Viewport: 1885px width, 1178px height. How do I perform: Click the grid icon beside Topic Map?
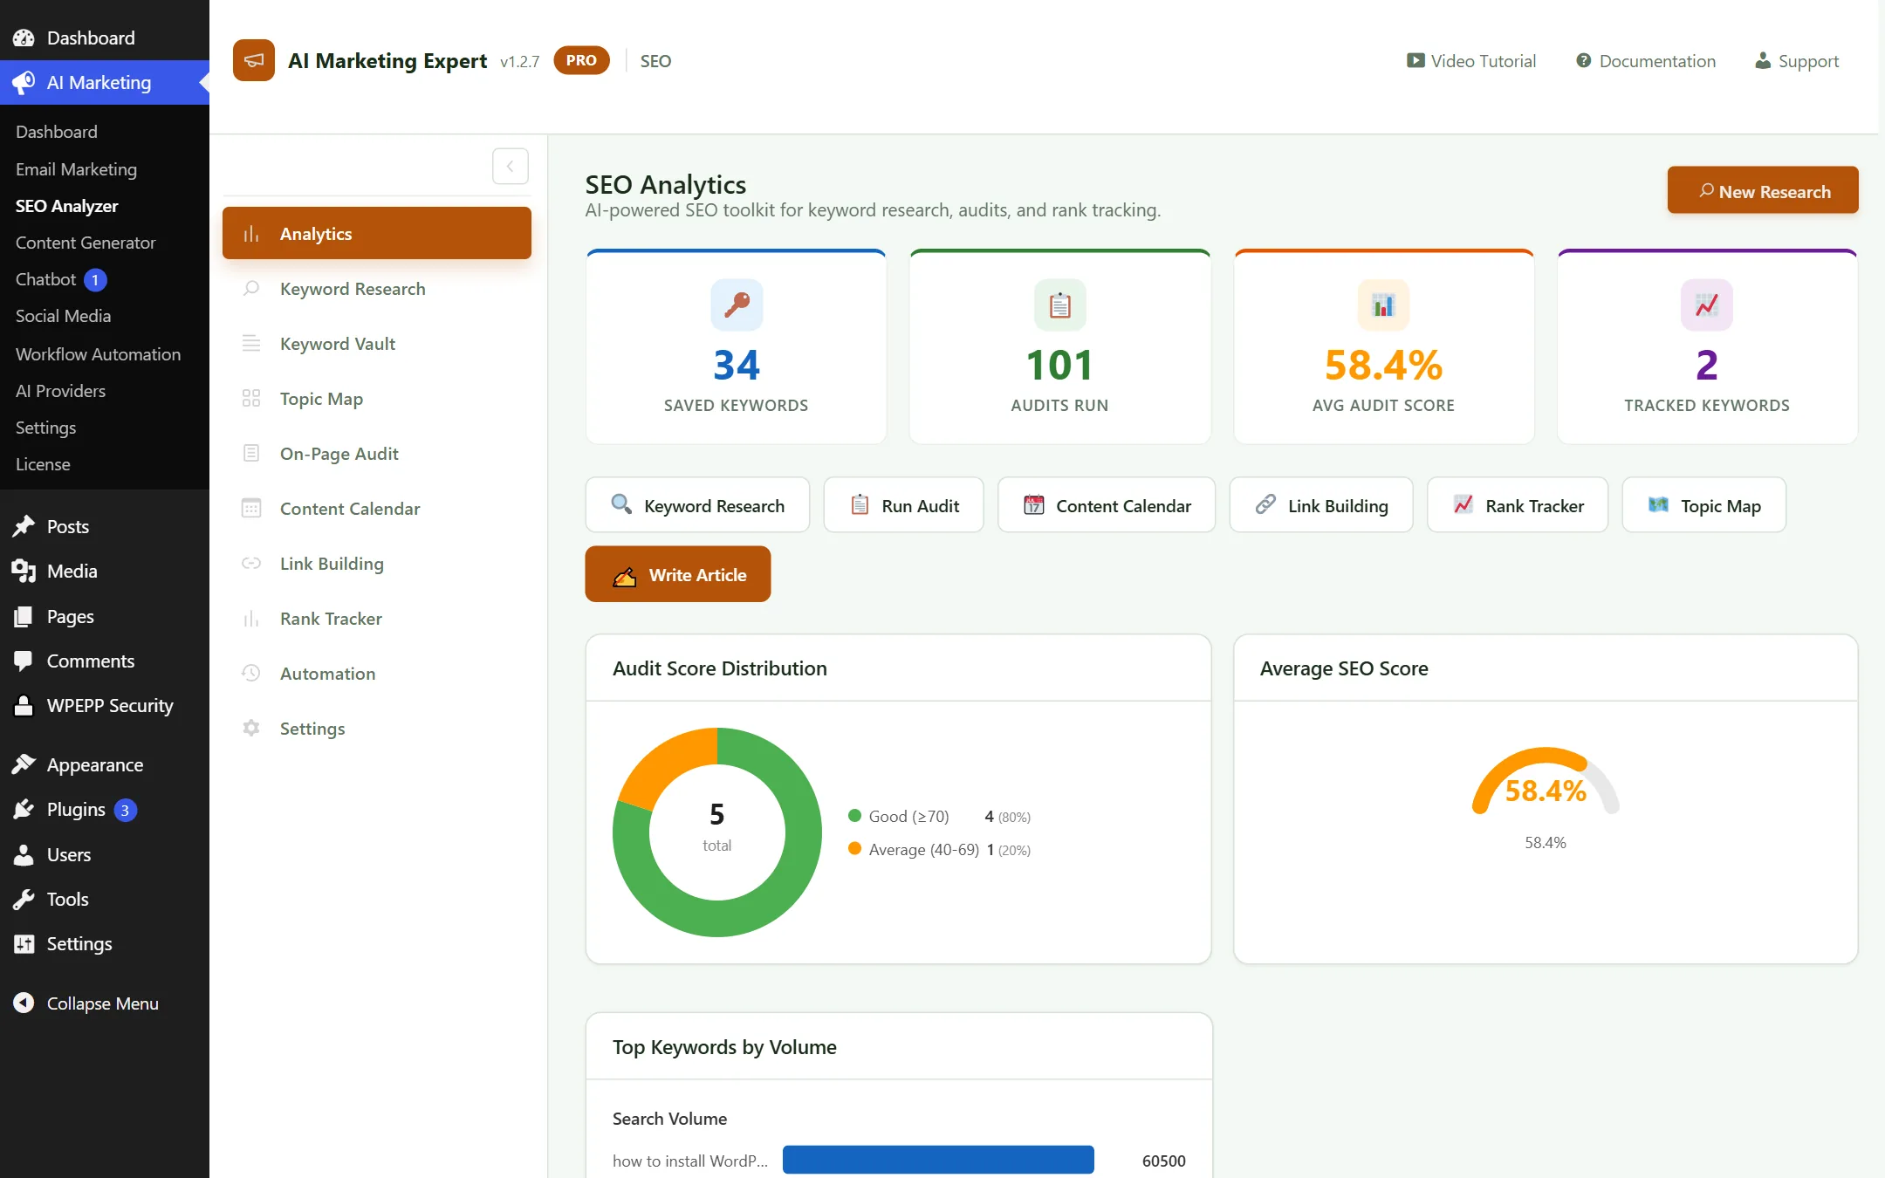pyautogui.click(x=251, y=398)
